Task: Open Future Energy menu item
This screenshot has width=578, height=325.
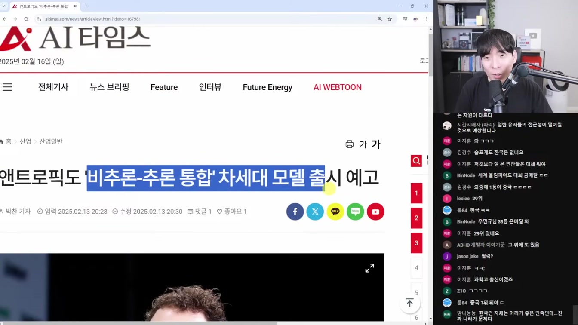Action: (267, 87)
